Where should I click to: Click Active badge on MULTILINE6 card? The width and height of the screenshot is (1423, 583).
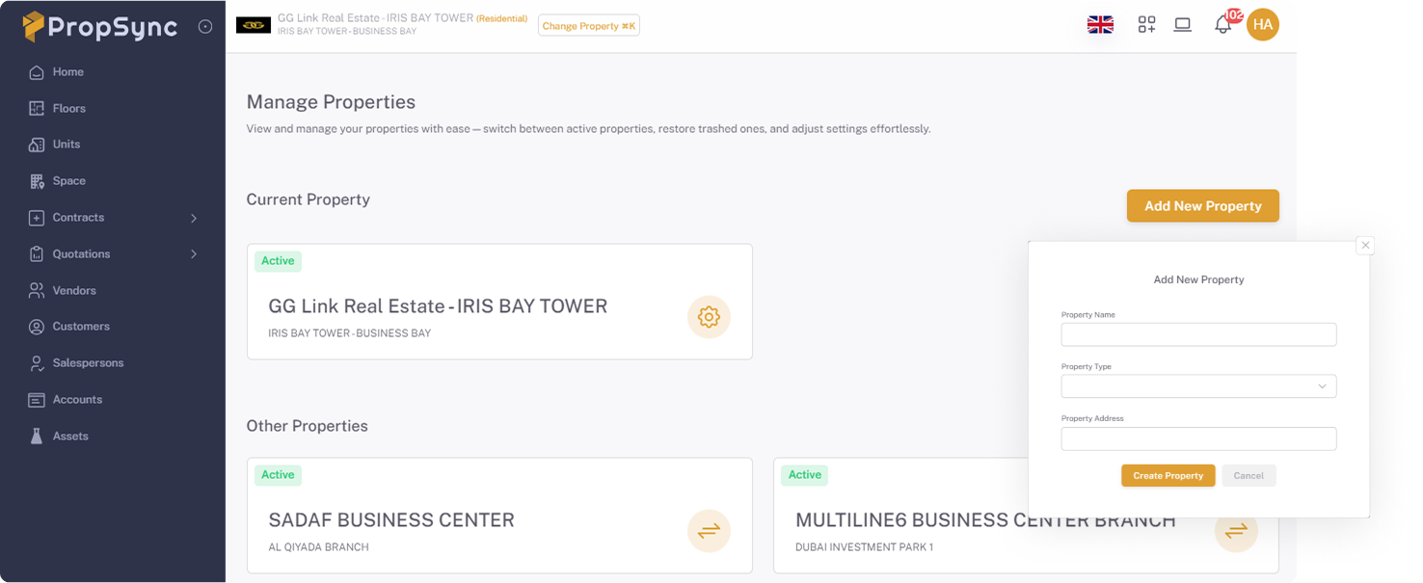805,475
